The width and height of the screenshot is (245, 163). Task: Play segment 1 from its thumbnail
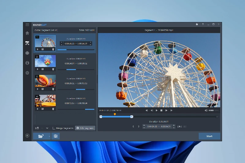tap(38, 49)
